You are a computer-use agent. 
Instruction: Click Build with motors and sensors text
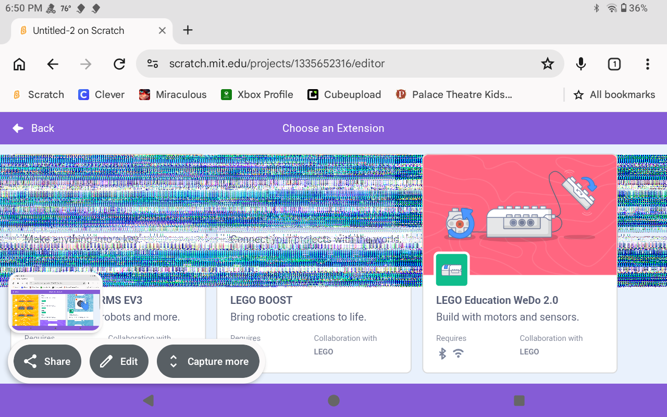[x=508, y=317]
